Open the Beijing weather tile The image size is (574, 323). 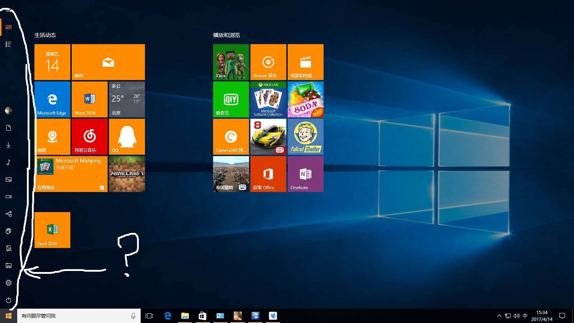click(127, 99)
